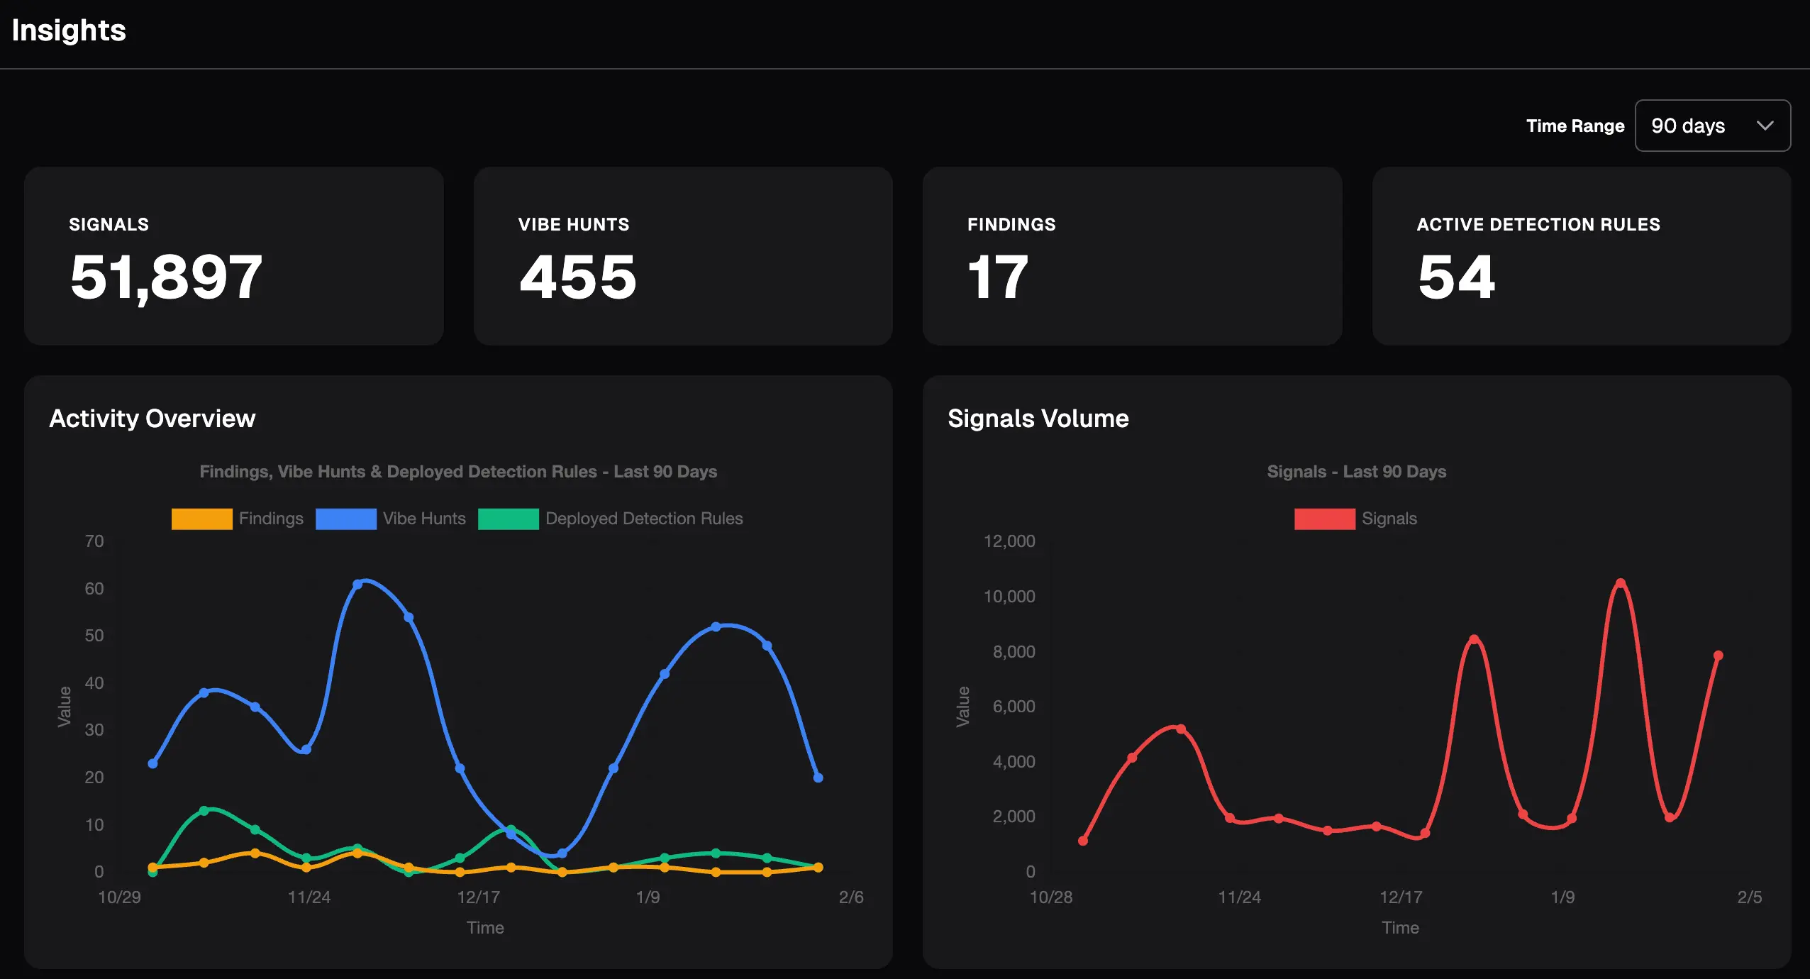Click the orange Findings color swatch
Viewport: 1810px width, 979px height.
[201, 519]
